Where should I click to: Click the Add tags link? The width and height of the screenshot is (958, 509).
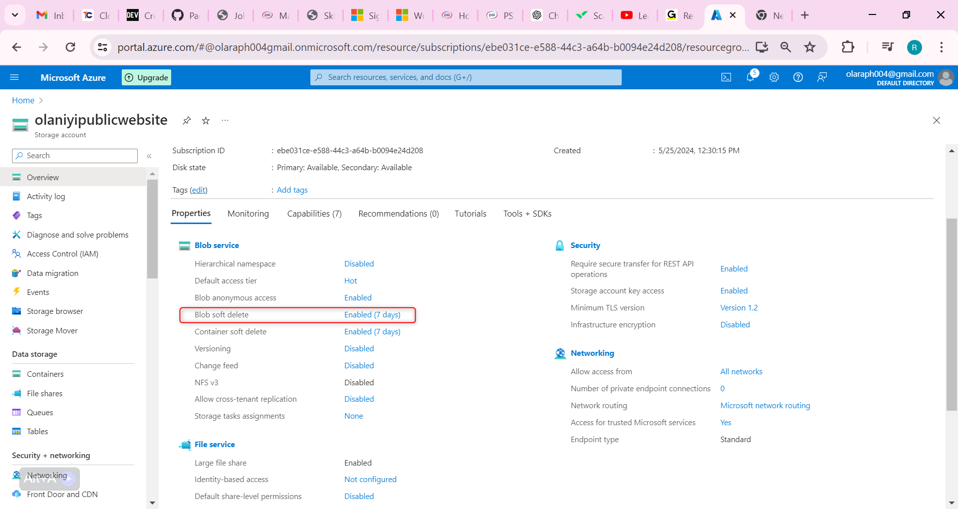[x=292, y=190]
